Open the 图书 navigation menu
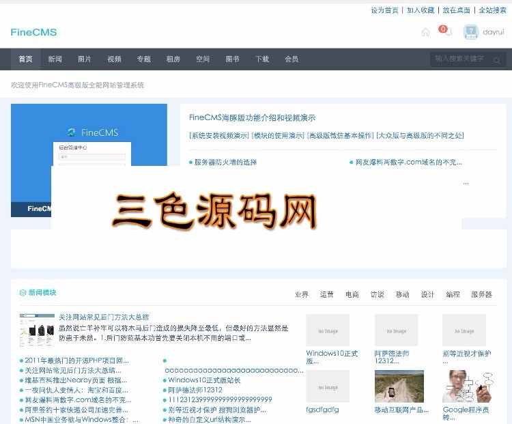Image resolution: width=512 pixels, height=424 pixels. click(233, 59)
